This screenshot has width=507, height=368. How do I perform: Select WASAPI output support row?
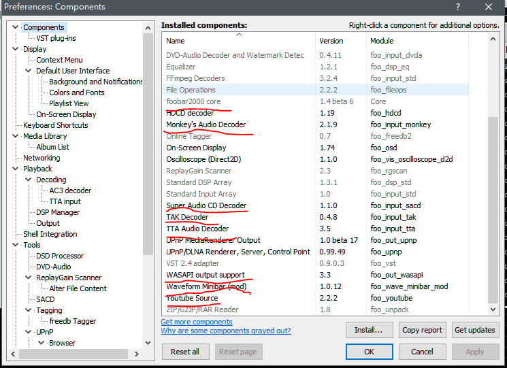(205, 275)
